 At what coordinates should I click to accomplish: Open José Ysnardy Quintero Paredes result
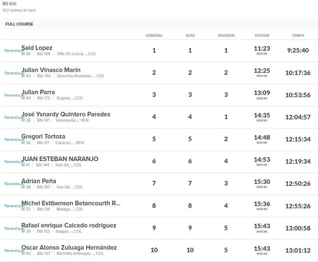[66, 114]
